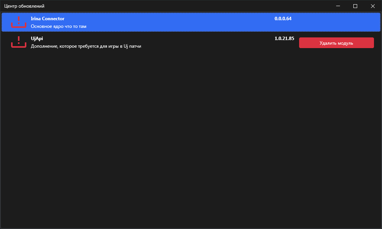Minimize the Центр обновлений window
Viewport: 382px width, 229px height.
(x=338, y=6)
